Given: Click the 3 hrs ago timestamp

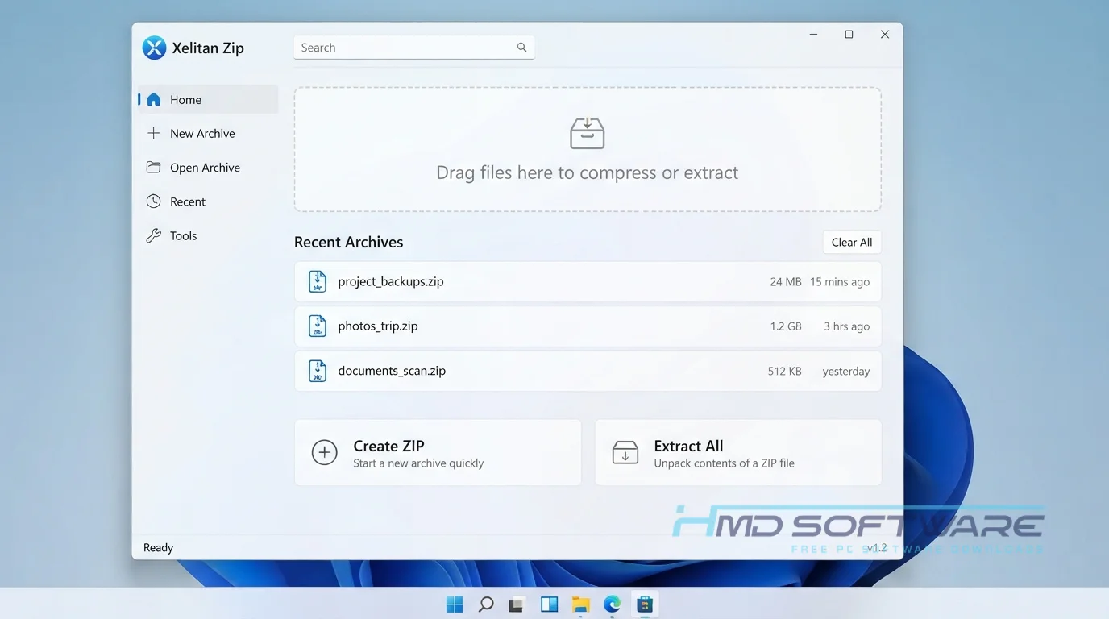Looking at the screenshot, I should (846, 326).
